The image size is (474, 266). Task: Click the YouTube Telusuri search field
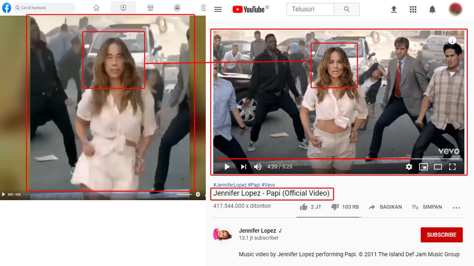pyautogui.click(x=310, y=9)
